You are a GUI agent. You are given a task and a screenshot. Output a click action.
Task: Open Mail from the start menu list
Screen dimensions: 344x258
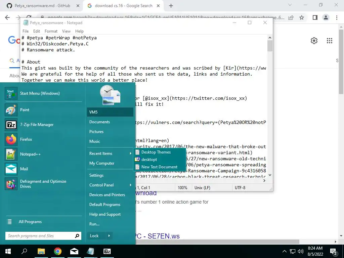(x=43, y=169)
